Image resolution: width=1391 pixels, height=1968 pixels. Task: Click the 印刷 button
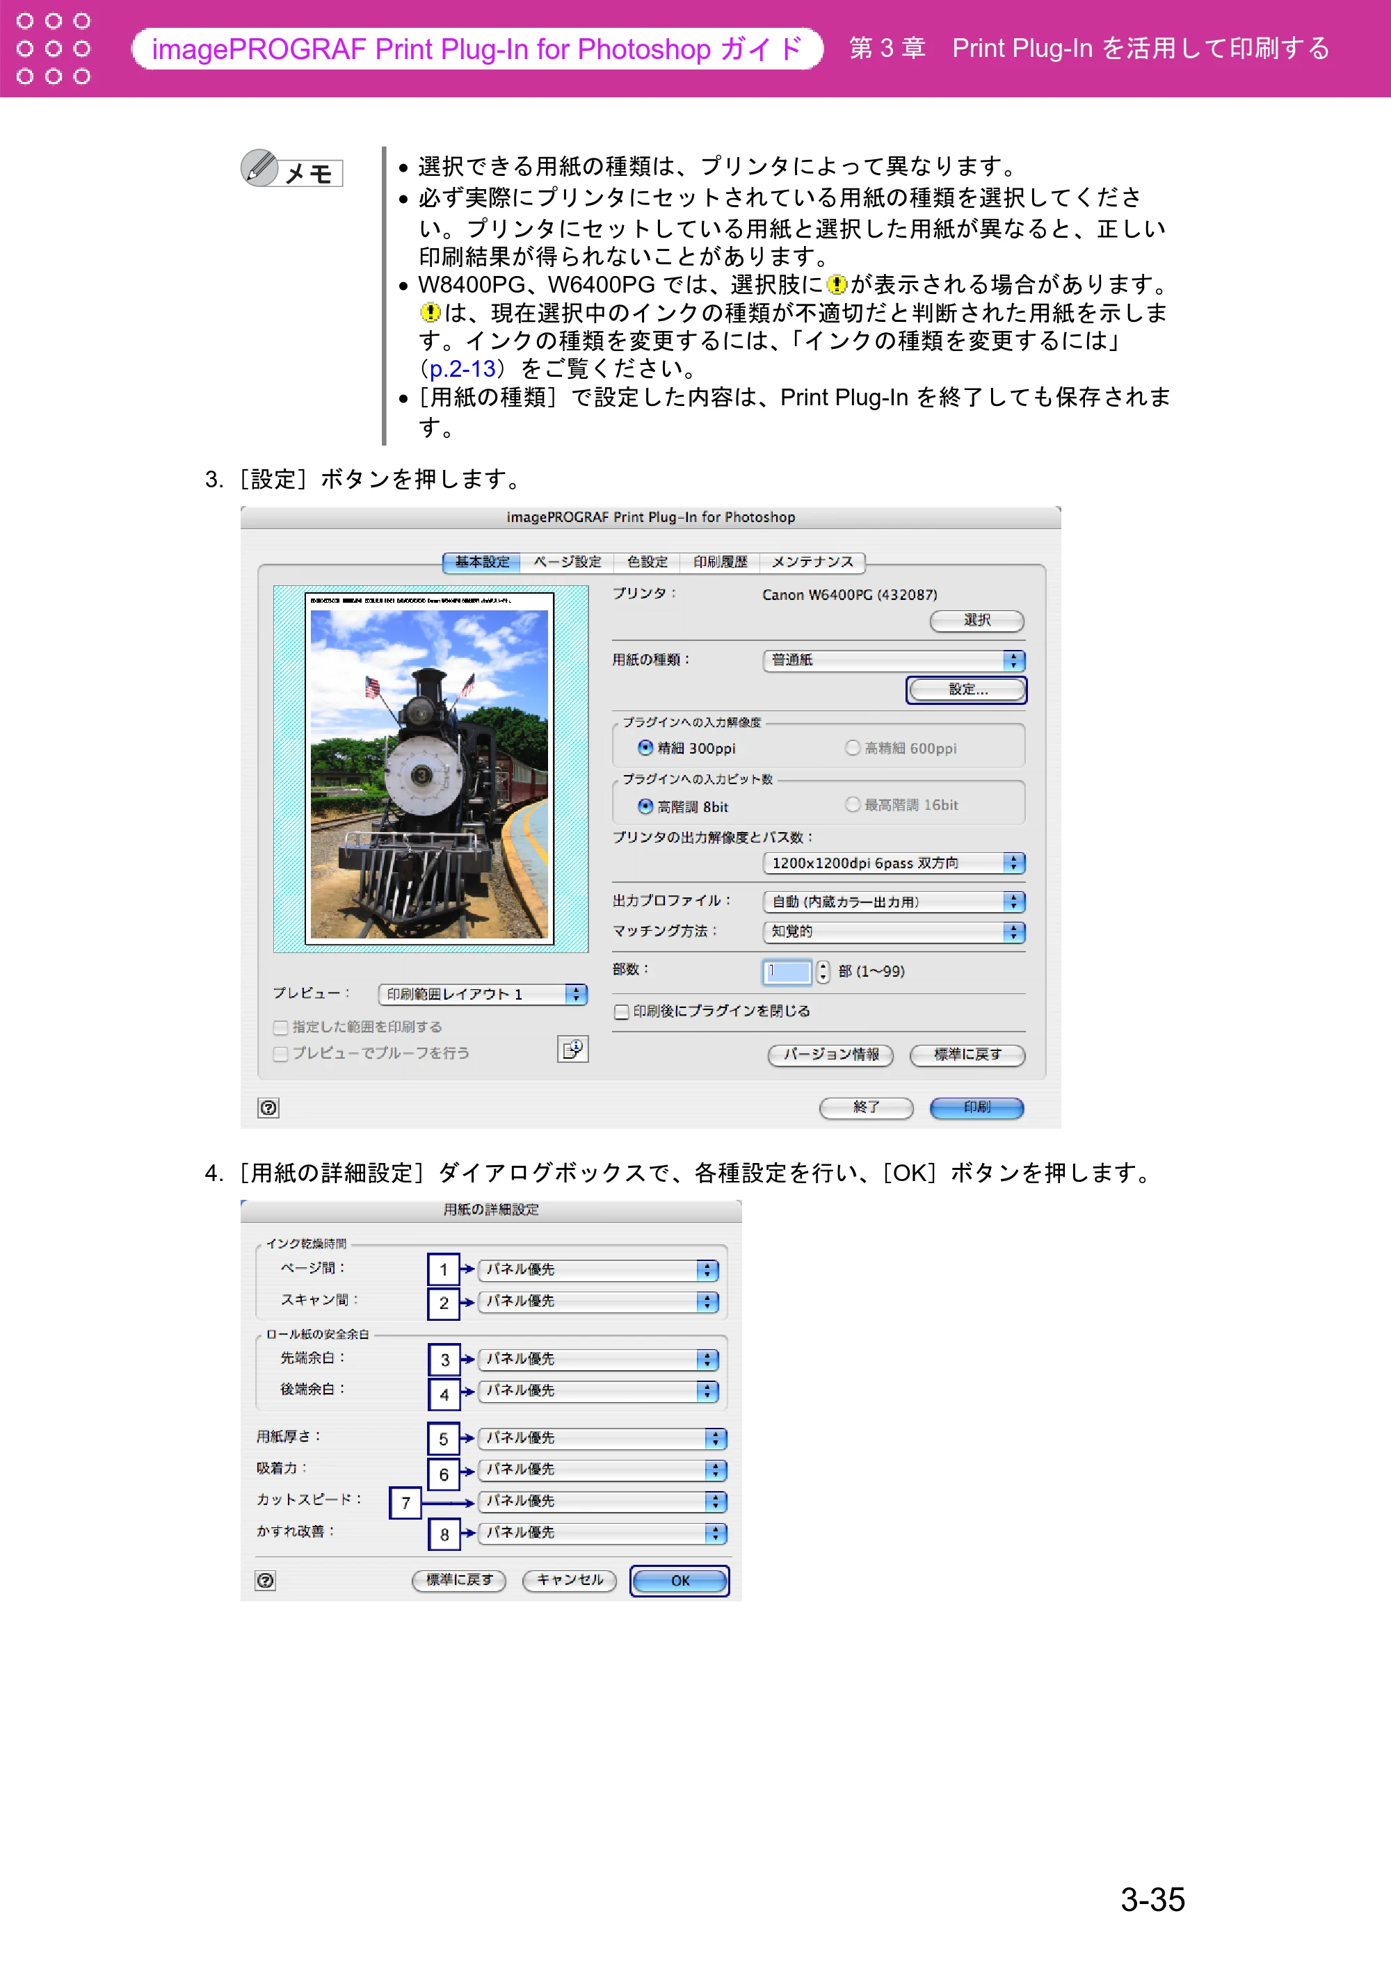pos(976,1108)
